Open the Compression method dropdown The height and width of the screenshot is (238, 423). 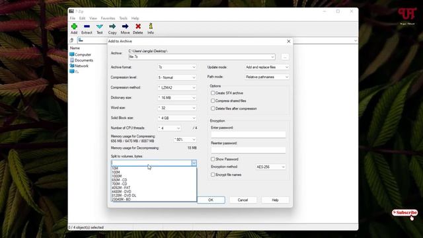pyautogui.click(x=177, y=87)
